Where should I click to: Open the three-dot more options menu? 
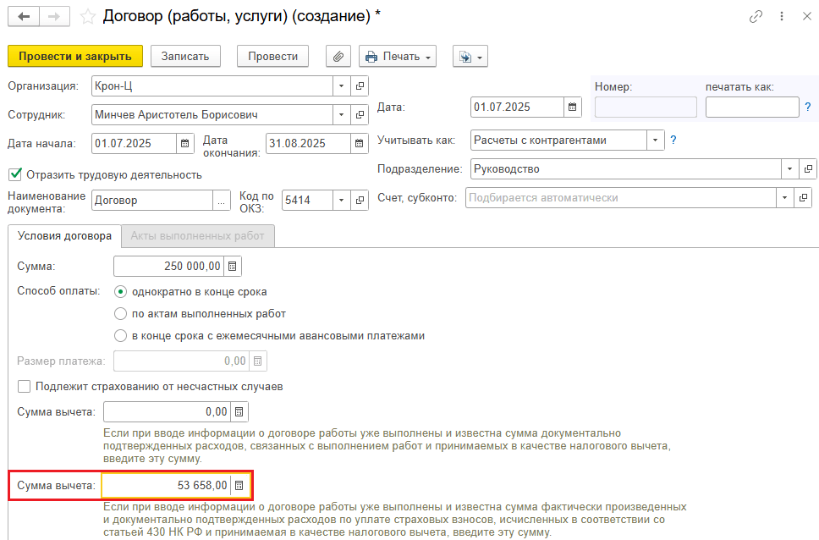(x=781, y=16)
